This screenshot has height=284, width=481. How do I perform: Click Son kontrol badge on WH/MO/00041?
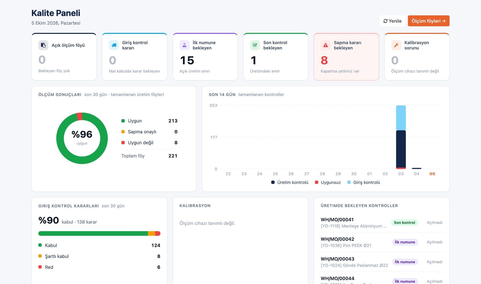(404, 223)
